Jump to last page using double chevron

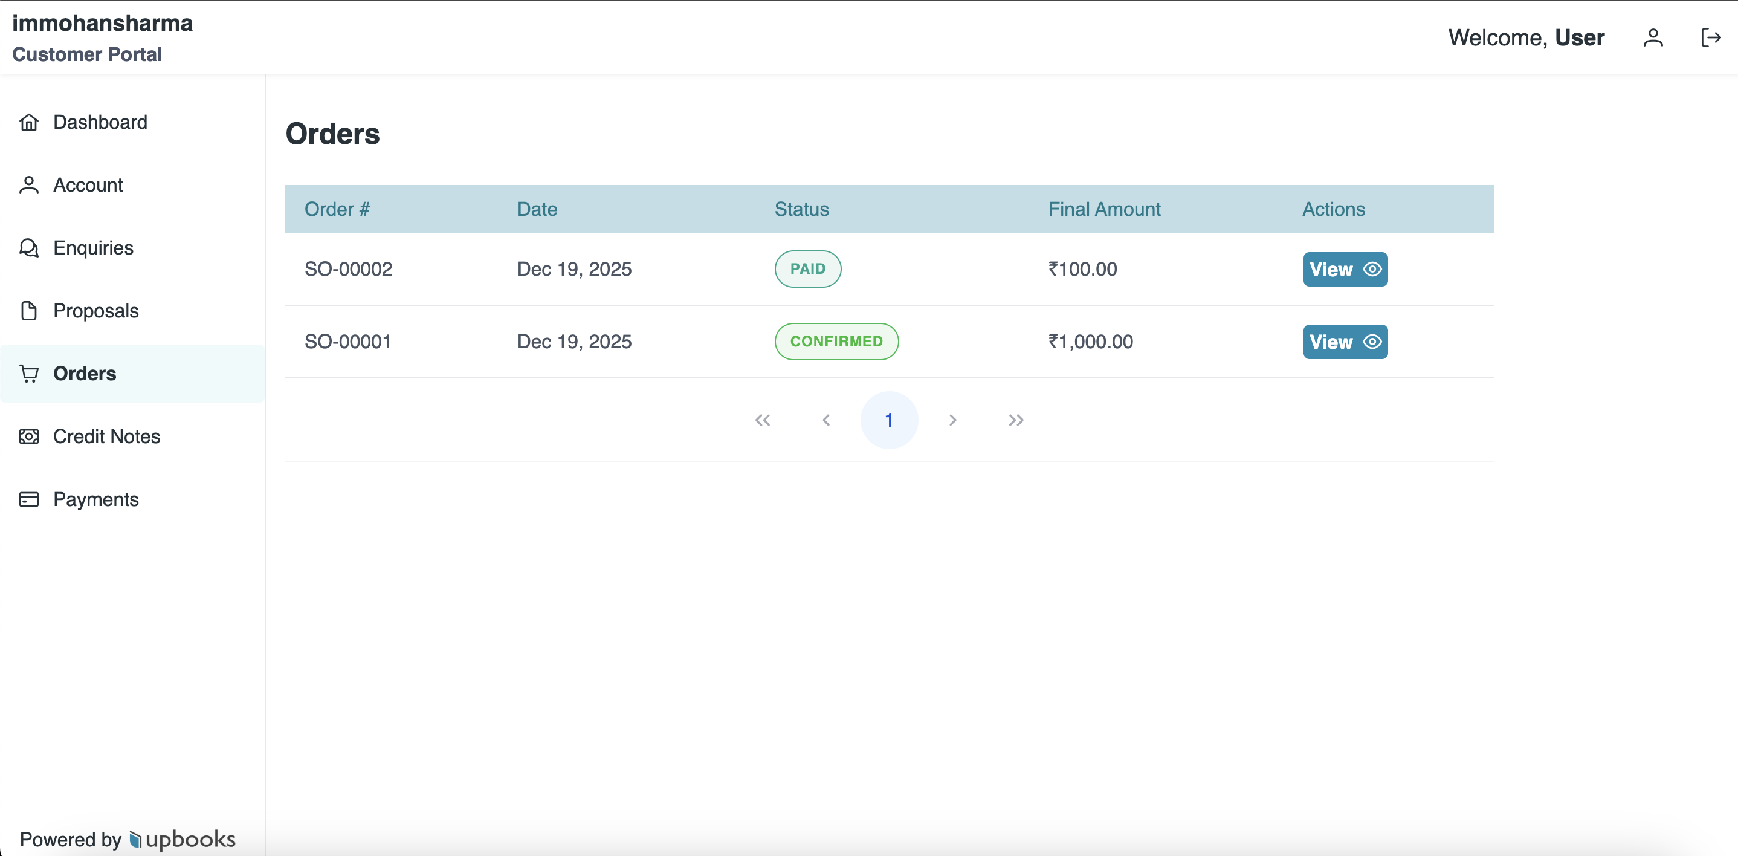coord(1016,419)
